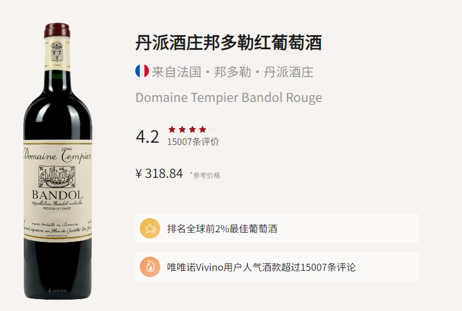Click the second red rating star

(x=182, y=129)
